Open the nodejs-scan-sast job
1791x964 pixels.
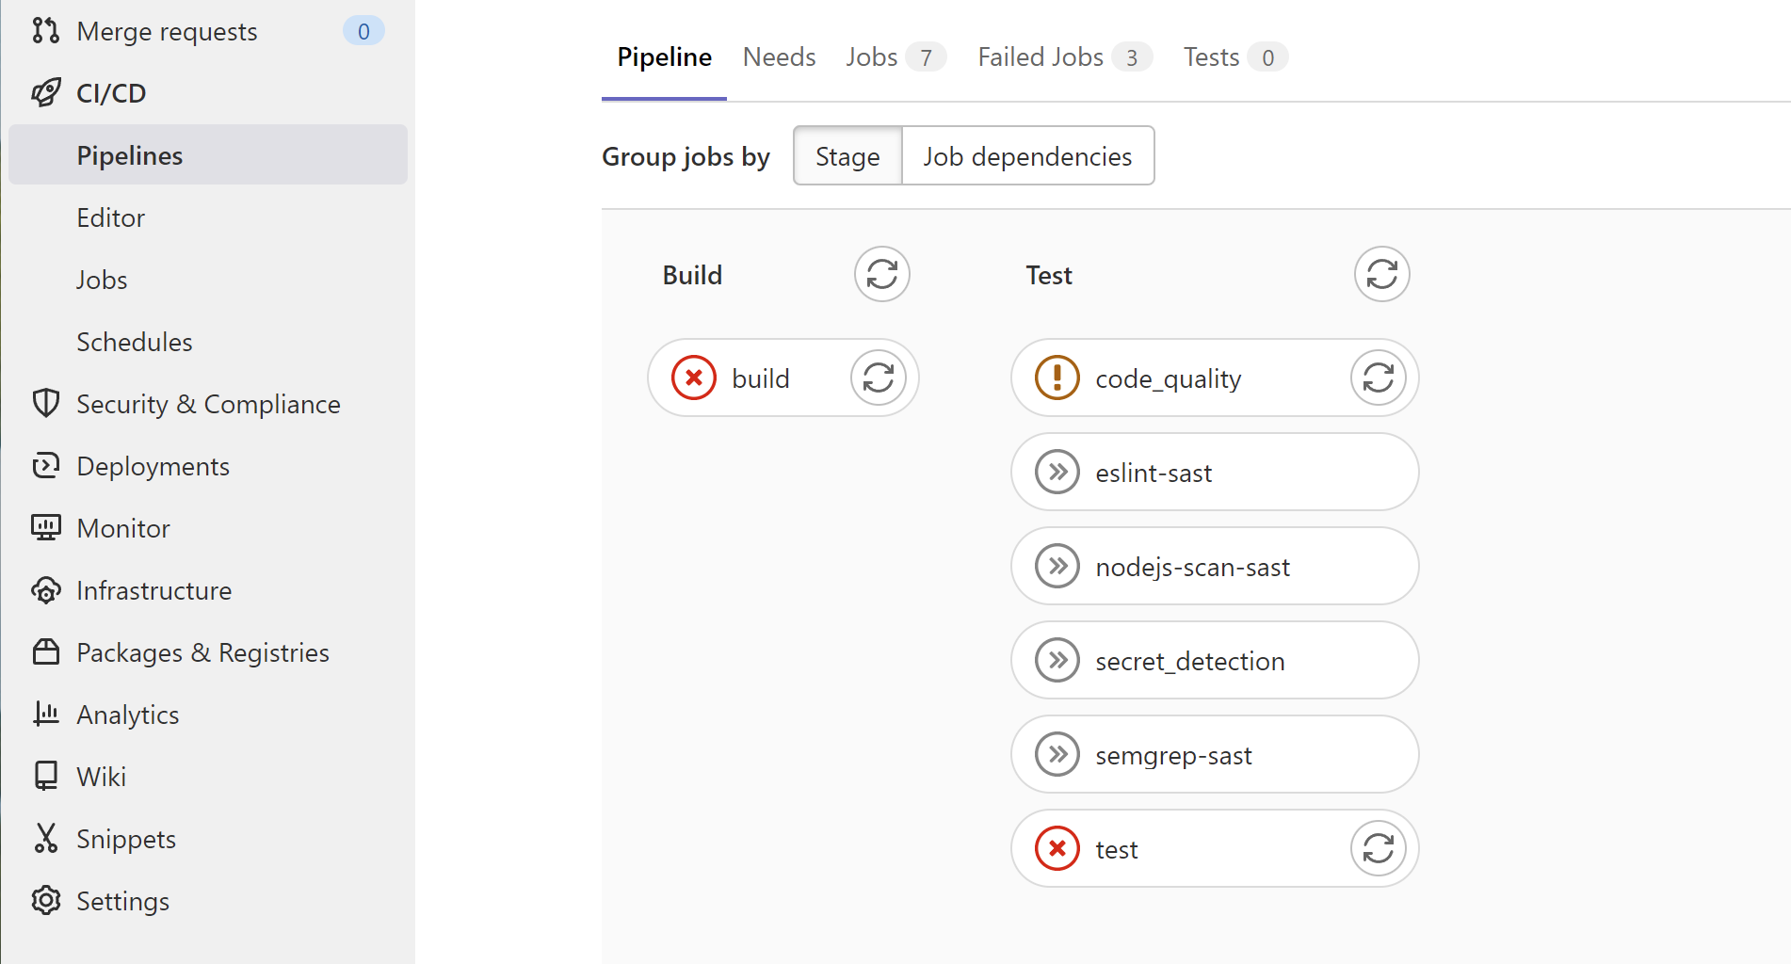coord(1192,567)
